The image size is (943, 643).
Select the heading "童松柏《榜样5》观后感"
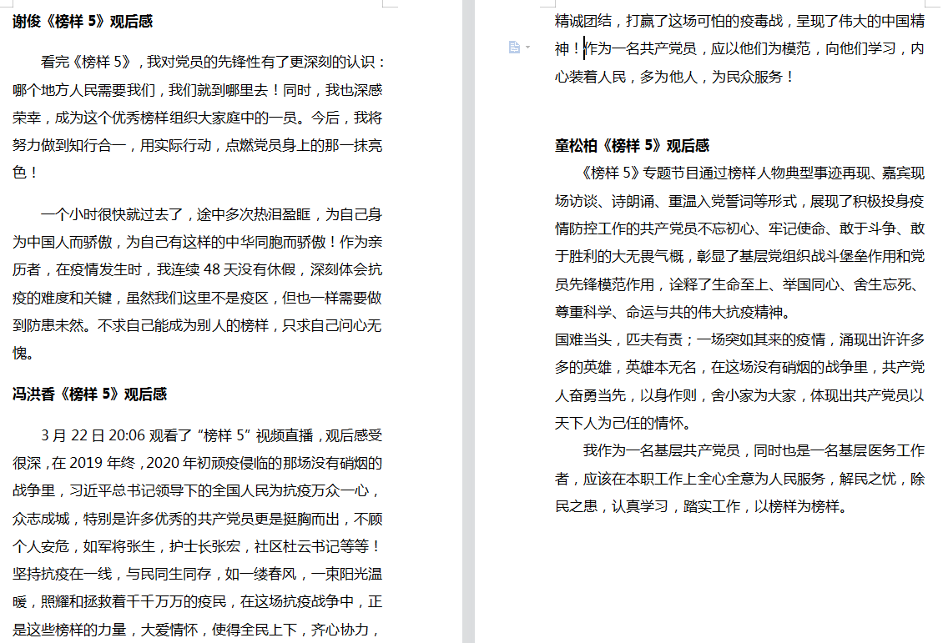(632, 145)
